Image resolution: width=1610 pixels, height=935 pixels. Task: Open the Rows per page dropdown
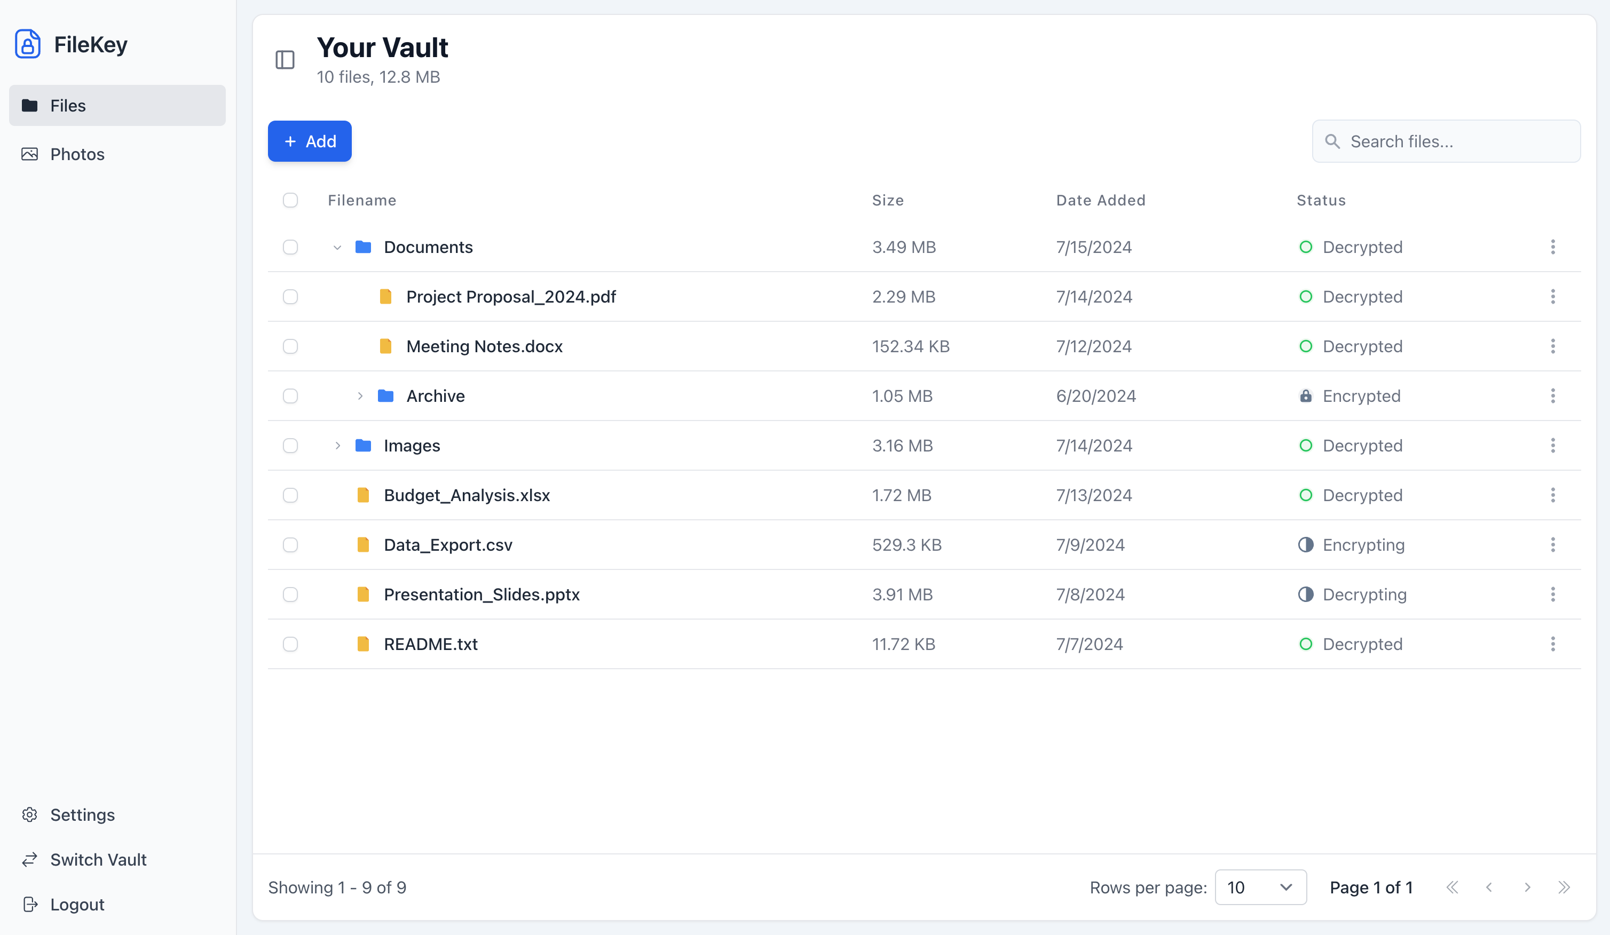coord(1260,887)
